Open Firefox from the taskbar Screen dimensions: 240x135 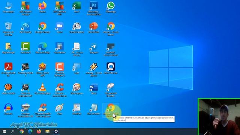tap(39, 132)
